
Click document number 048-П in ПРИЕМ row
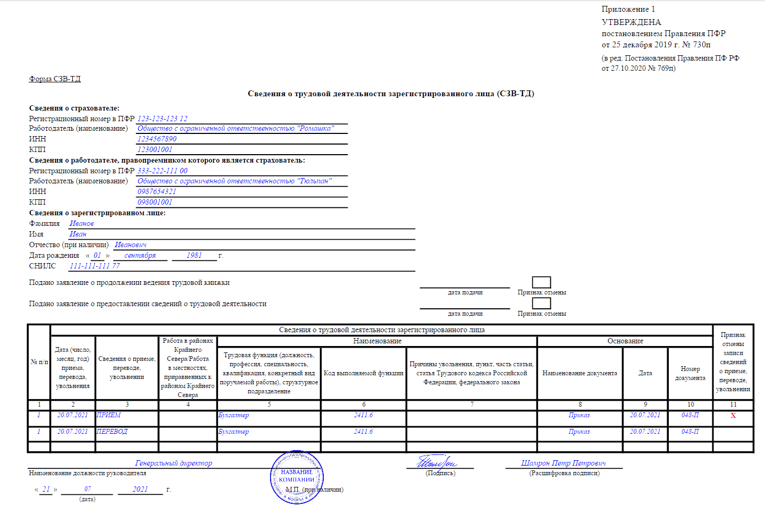coord(690,415)
